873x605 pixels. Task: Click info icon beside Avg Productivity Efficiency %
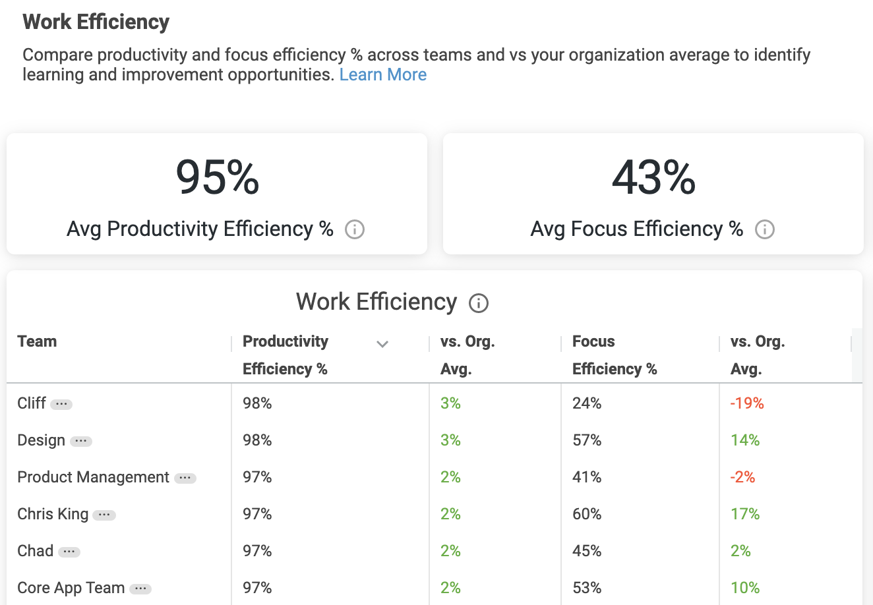click(x=355, y=229)
